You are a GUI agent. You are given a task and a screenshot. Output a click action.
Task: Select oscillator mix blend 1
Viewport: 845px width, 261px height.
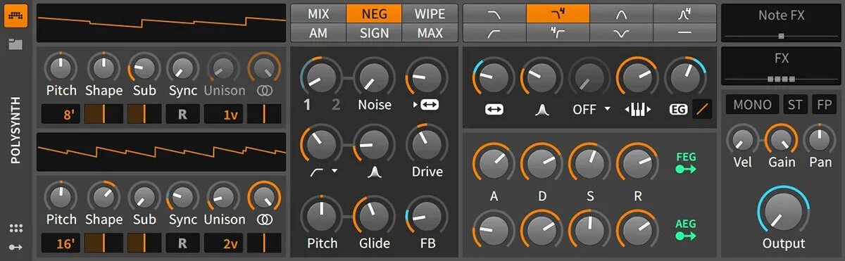(308, 105)
